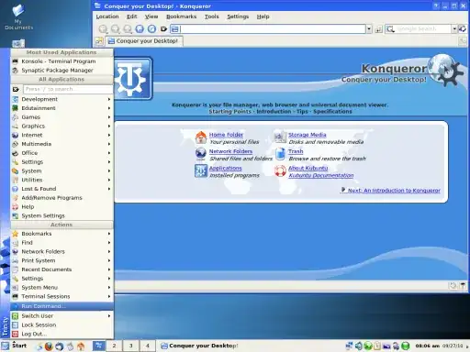
Task: Follow the Storage Media link
Action: 307,135
